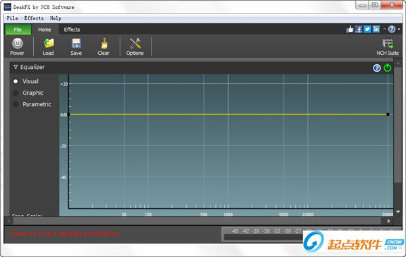Share on Facebook icon
The height and width of the screenshot is (257, 406).
click(x=359, y=29)
